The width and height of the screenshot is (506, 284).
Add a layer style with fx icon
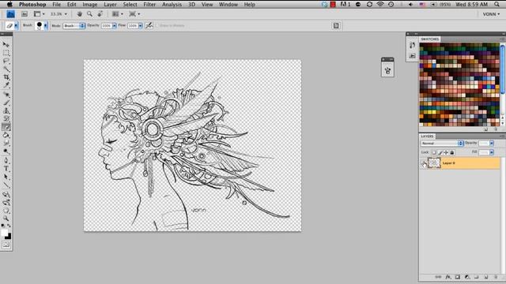tap(448, 277)
